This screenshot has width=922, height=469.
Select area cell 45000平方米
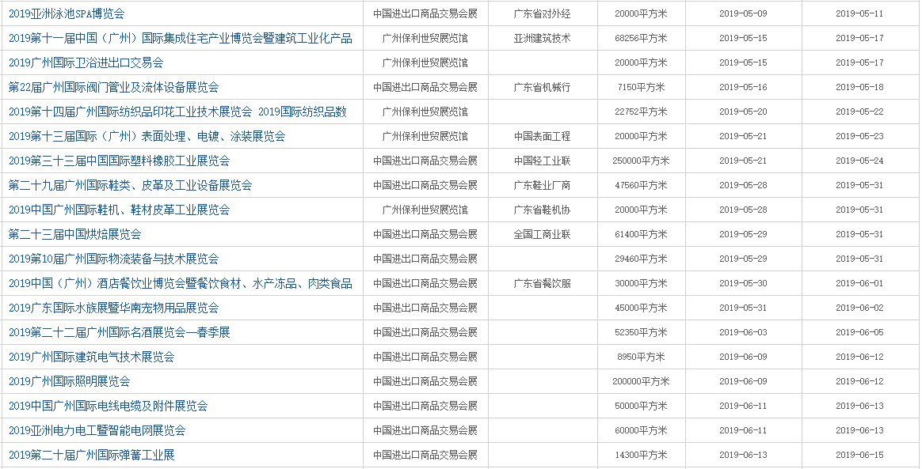[641, 308]
